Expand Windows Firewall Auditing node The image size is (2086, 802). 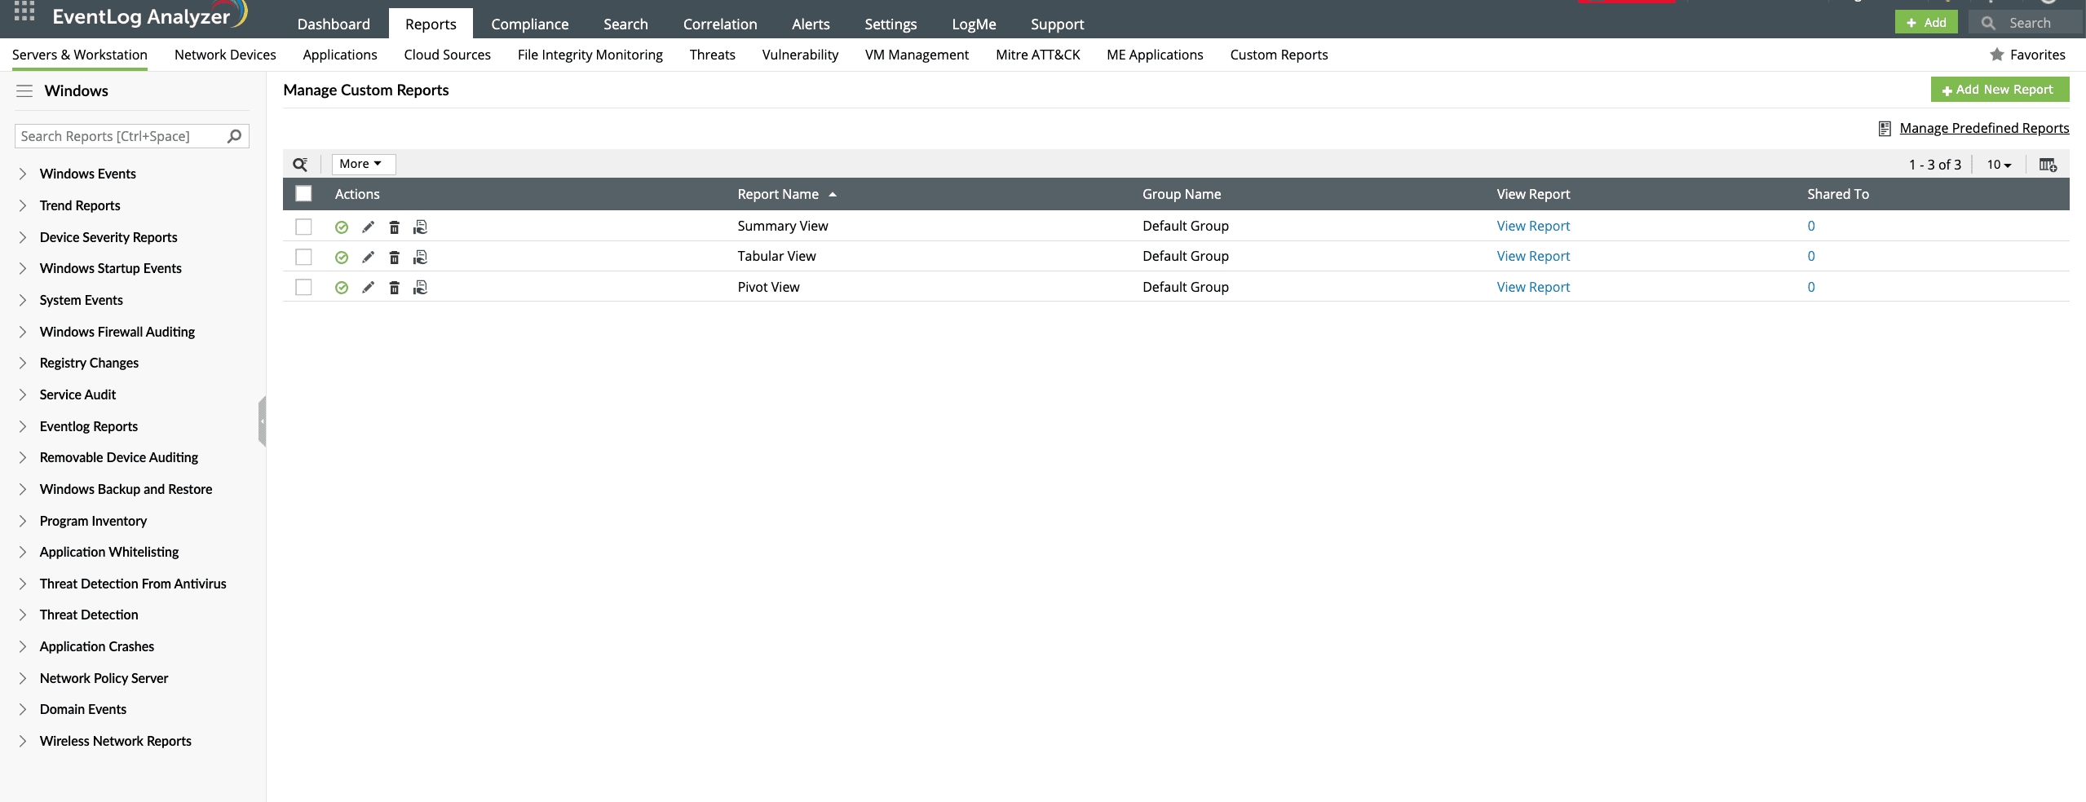(23, 332)
